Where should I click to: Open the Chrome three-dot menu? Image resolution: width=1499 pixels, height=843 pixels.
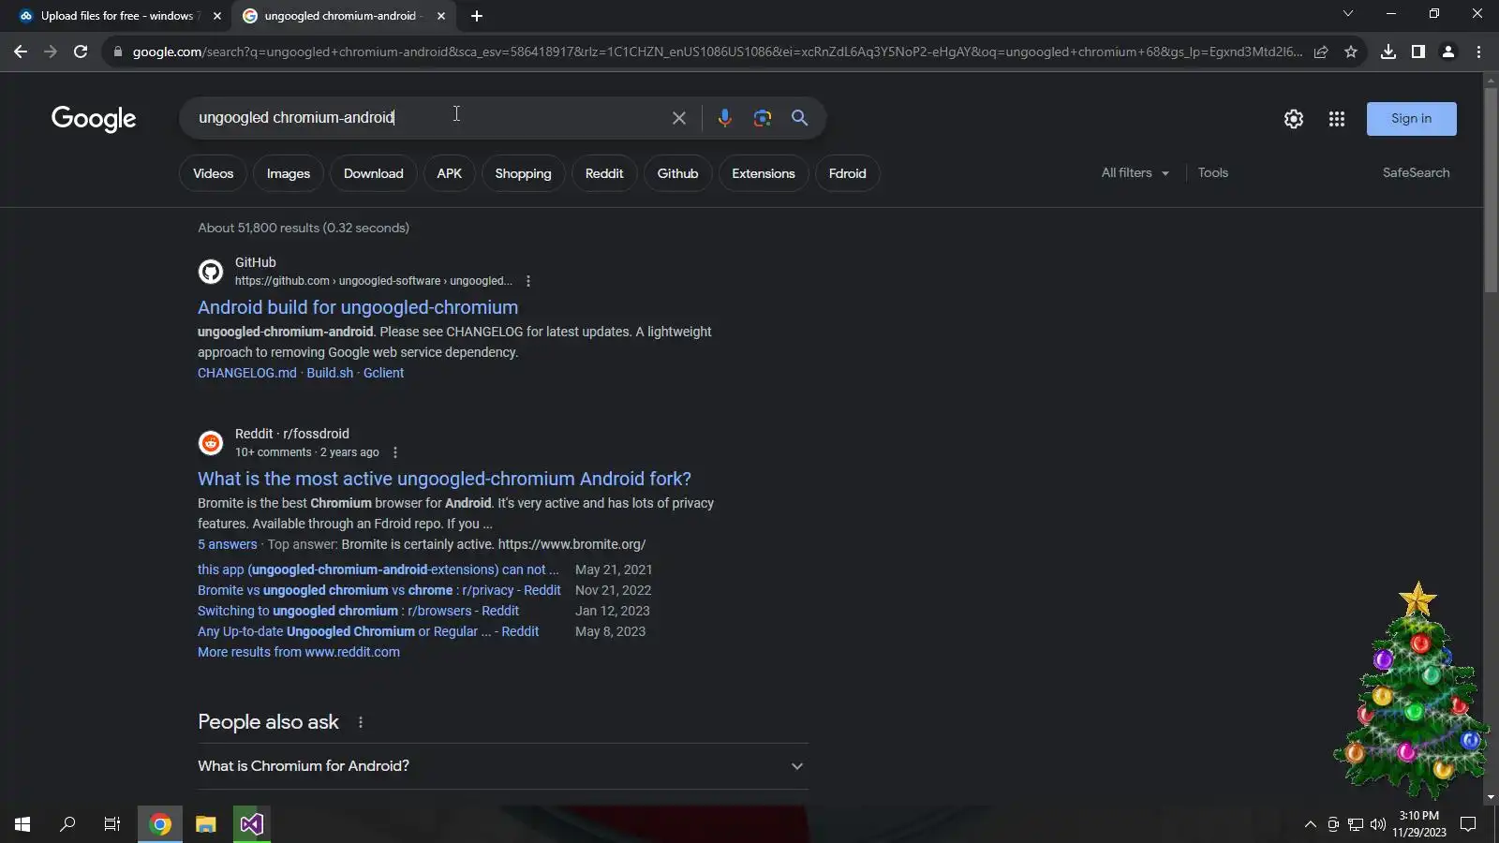coord(1478,52)
